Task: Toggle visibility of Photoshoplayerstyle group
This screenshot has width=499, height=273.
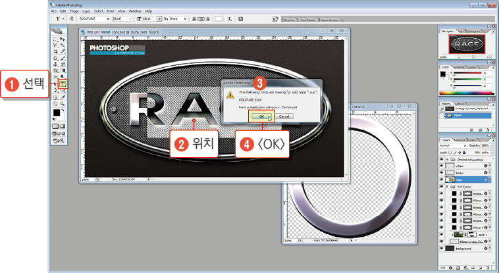Action: click(x=442, y=159)
